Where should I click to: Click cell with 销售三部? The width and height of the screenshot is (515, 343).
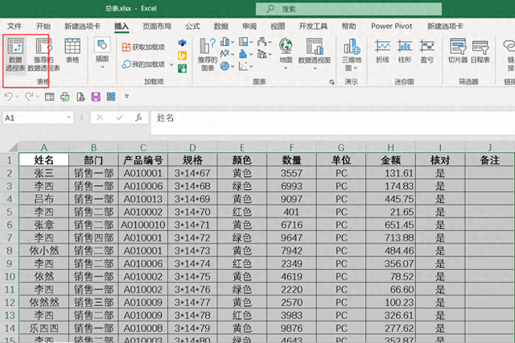93,302
